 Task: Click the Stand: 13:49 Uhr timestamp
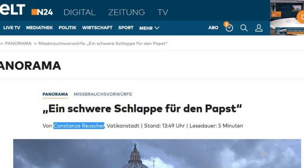click(x=164, y=126)
